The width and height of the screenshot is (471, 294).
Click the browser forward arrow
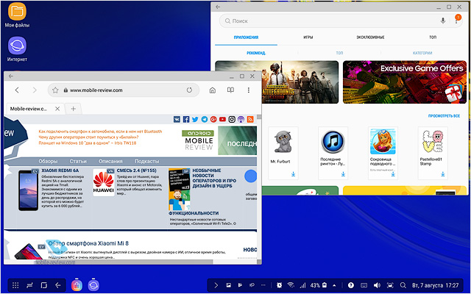(35, 90)
